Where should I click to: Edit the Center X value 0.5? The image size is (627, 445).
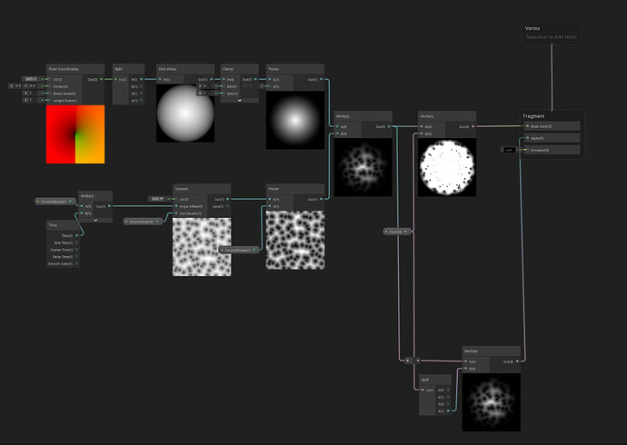(x=18, y=86)
